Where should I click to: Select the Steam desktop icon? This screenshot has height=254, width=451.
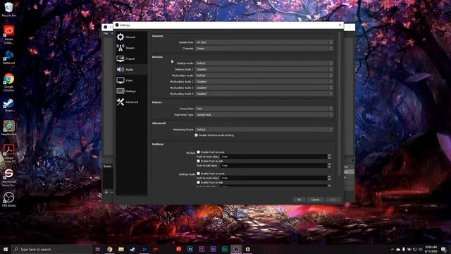pos(9,105)
